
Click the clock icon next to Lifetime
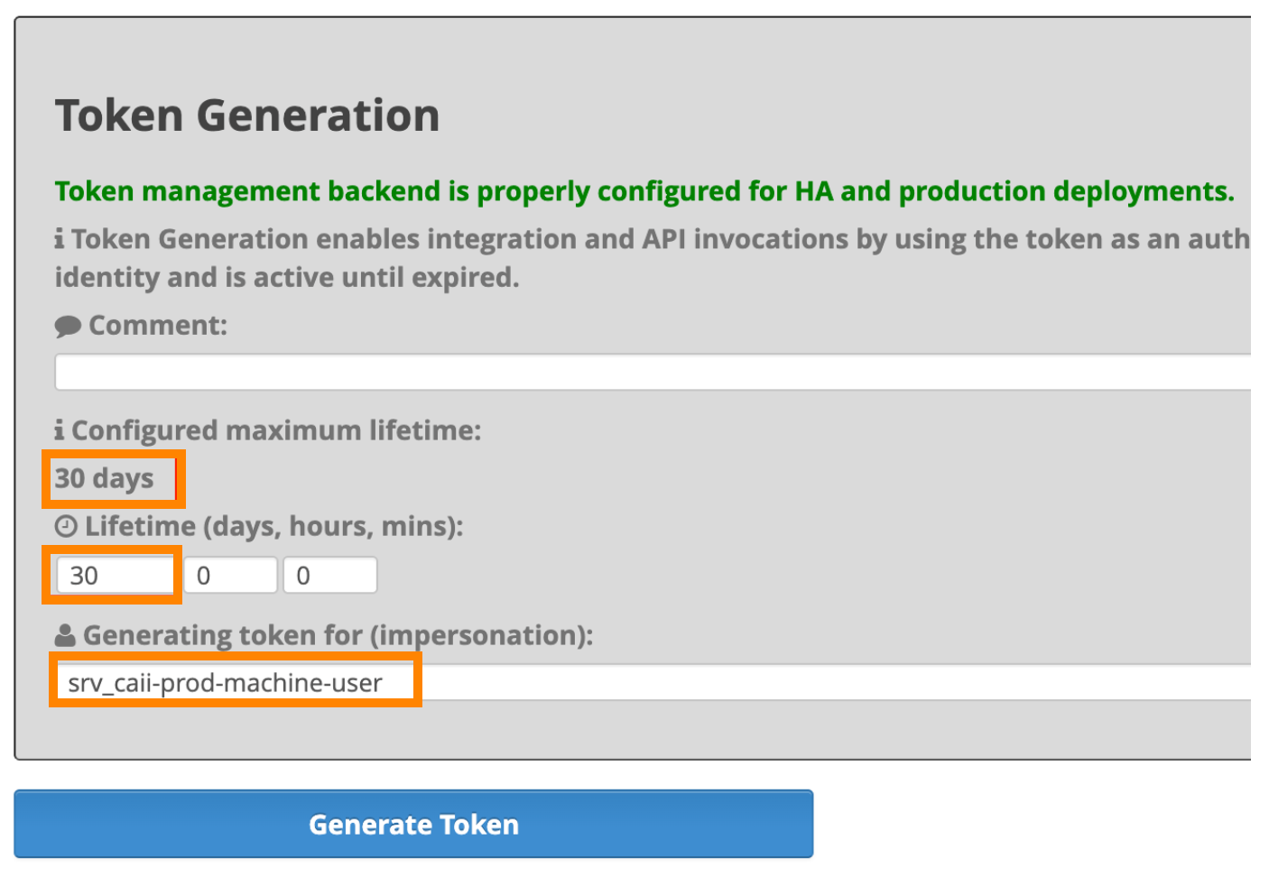pos(66,526)
